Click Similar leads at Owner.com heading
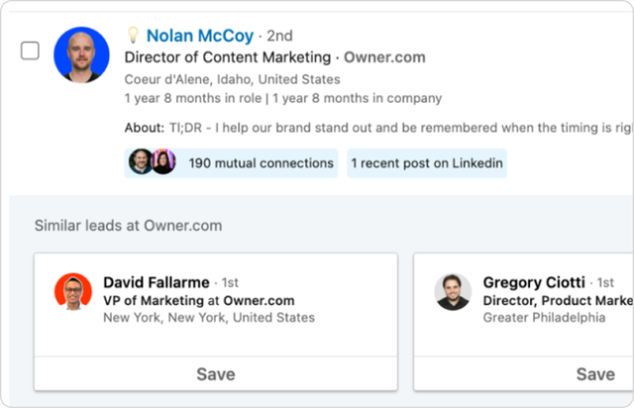This screenshot has width=634, height=408. click(128, 225)
